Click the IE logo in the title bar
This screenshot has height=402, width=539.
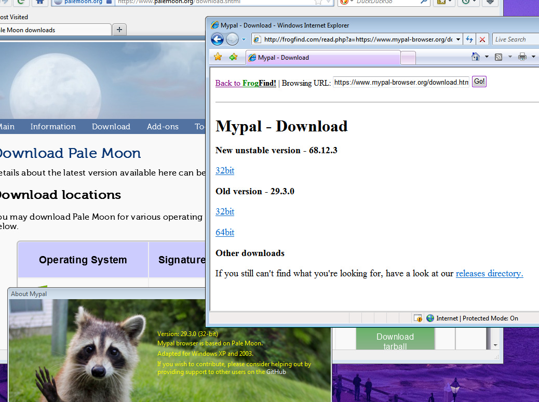coord(215,25)
